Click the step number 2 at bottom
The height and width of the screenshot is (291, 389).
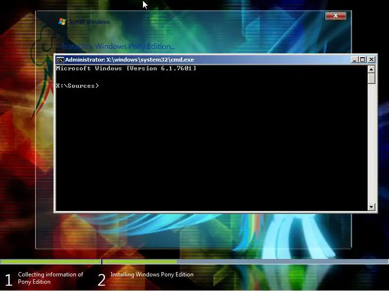coord(102,280)
